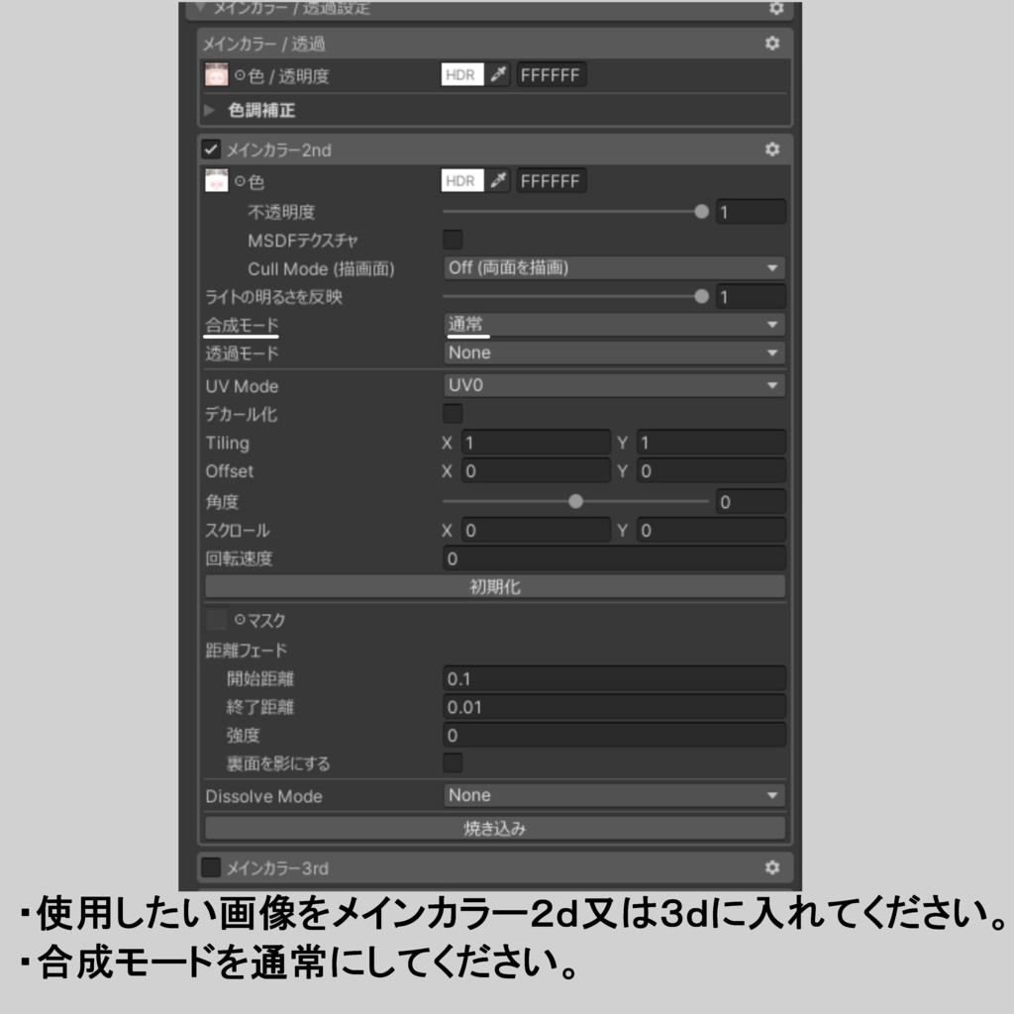Pick color with eyedropper in 色 / 透明度 row
This screenshot has height=1014, width=1014.
(498, 74)
